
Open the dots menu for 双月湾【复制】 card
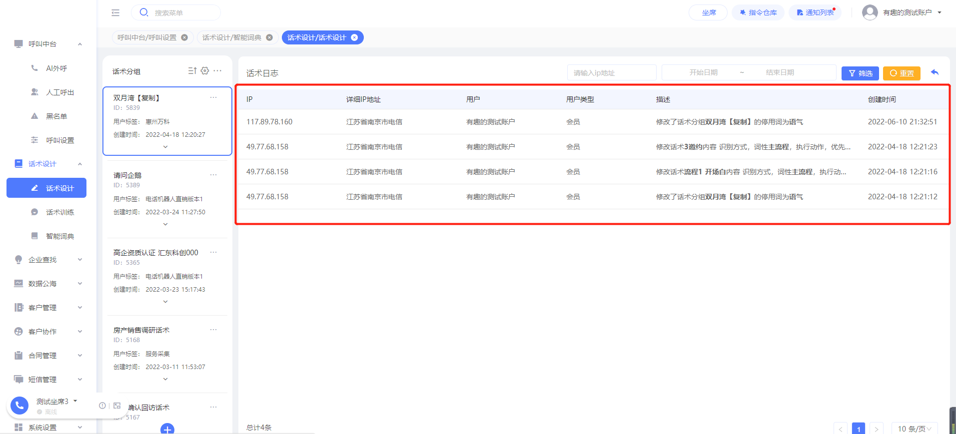213,97
